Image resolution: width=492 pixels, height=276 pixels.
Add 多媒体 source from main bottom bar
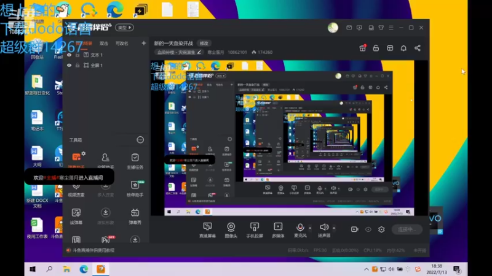tap(278, 230)
